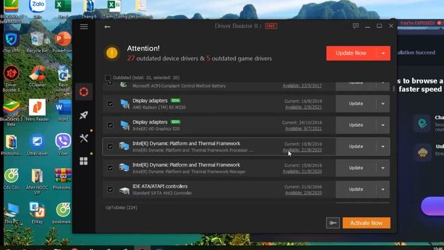The height and width of the screenshot is (250, 444).
Task: Click the orange Activate Now button
Action: [366, 223]
